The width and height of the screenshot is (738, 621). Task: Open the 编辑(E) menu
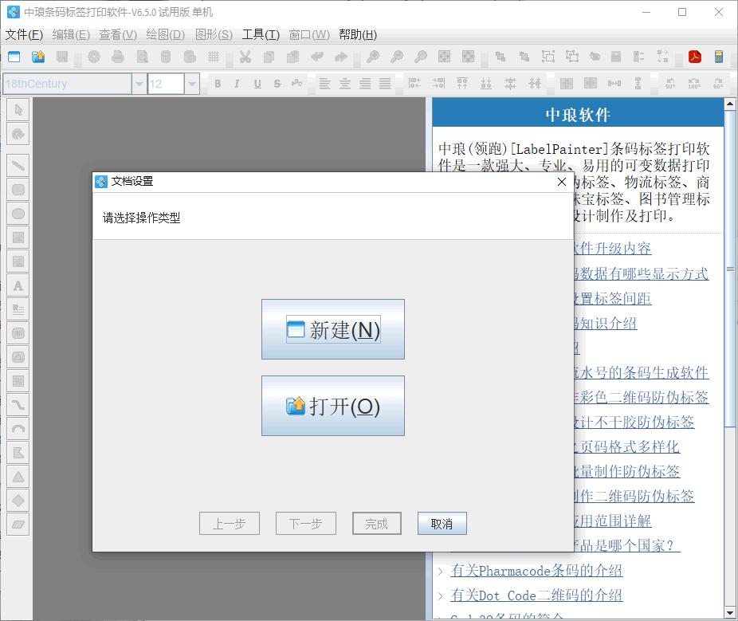click(71, 34)
